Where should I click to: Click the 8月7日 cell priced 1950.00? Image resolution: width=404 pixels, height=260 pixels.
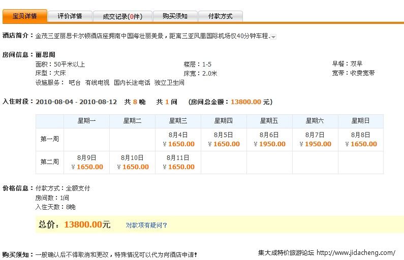[x=315, y=140]
